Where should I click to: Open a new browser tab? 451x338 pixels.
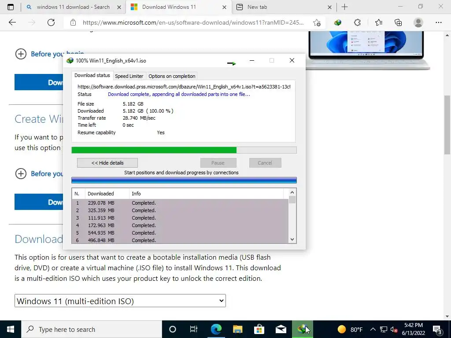coord(344,7)
